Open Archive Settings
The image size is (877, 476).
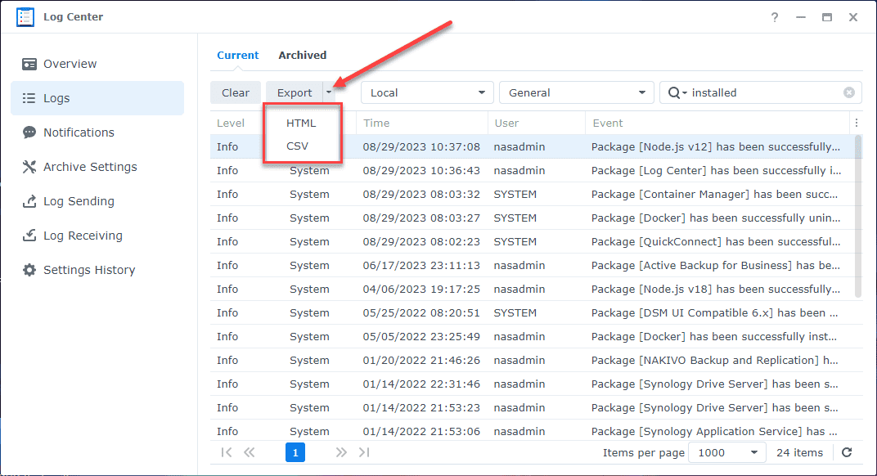coord(88,166)
